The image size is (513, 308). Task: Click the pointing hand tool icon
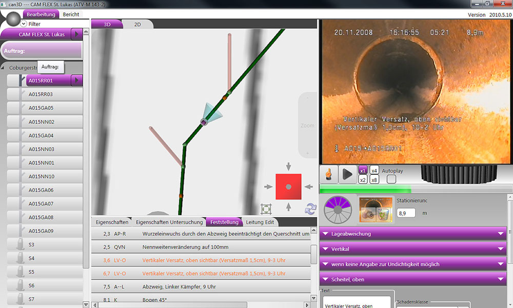(329, 174)
